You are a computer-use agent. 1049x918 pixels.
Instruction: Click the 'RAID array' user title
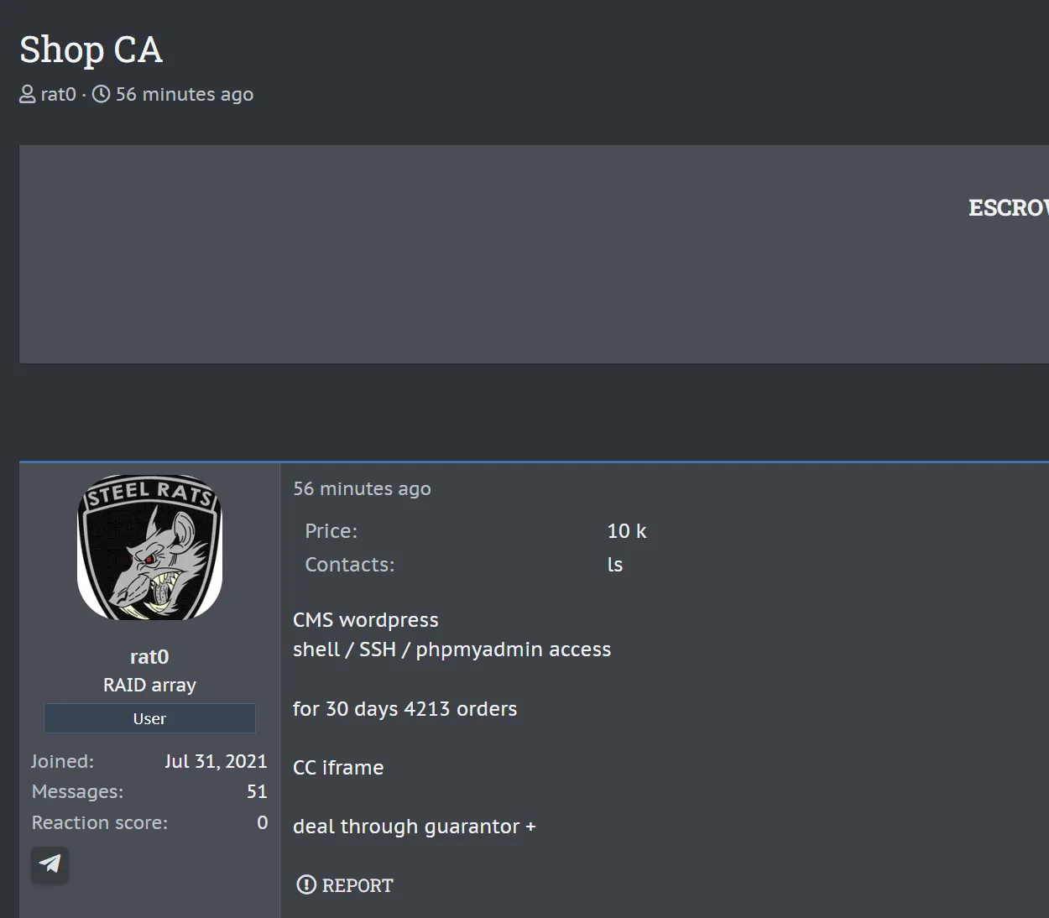coord(149,685)
